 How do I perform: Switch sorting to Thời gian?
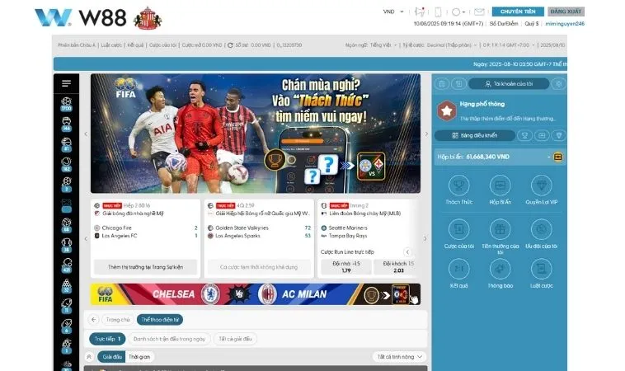click(139, 357)
